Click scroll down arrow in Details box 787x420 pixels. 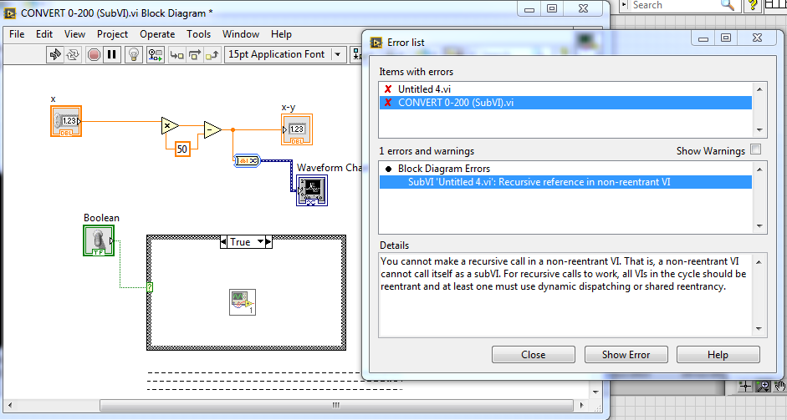coord(759,329)
